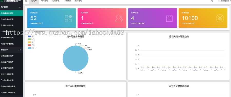Viewport: 231px width, 97px height.
Task: Open 会员用户管理 in the sidebar
Action: tap(11, 19)
